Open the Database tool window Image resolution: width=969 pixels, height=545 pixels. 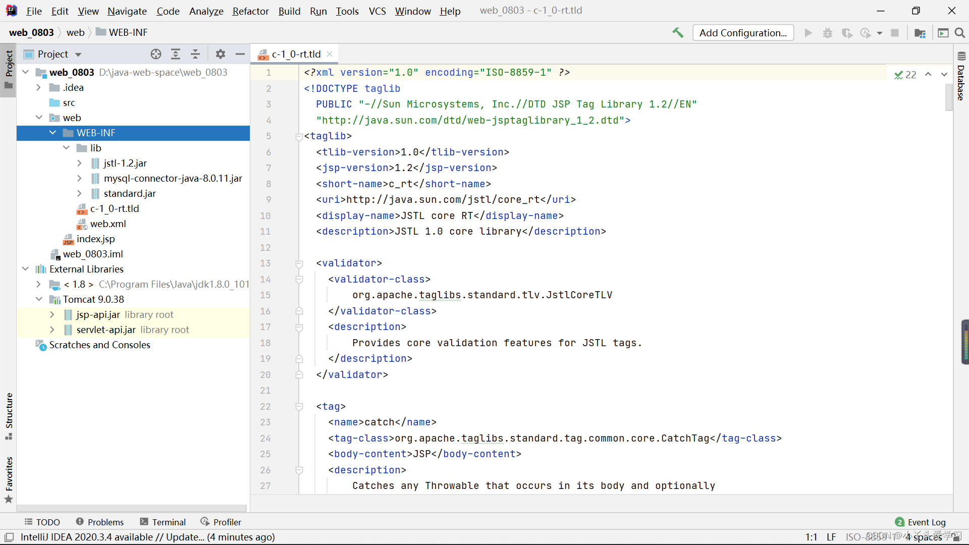961,76
